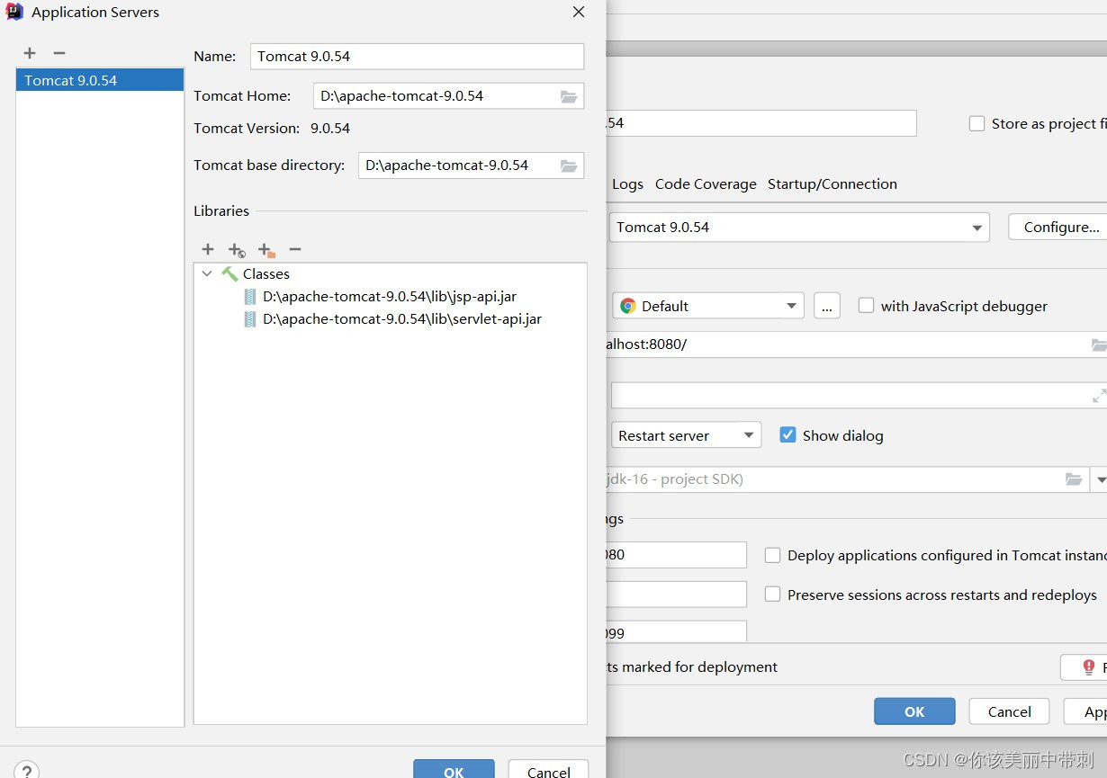Click the expand VM options field icon

[1099, 395]
